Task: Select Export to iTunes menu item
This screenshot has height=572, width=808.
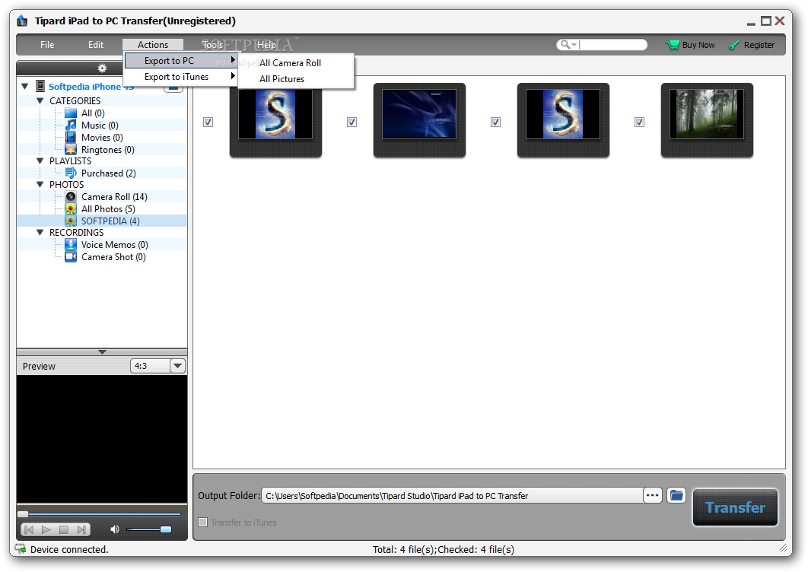Action: tap(181, 77)
